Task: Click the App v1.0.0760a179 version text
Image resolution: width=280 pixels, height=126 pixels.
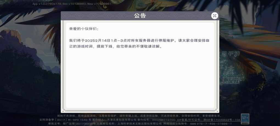Action: [x=47, y=4]
